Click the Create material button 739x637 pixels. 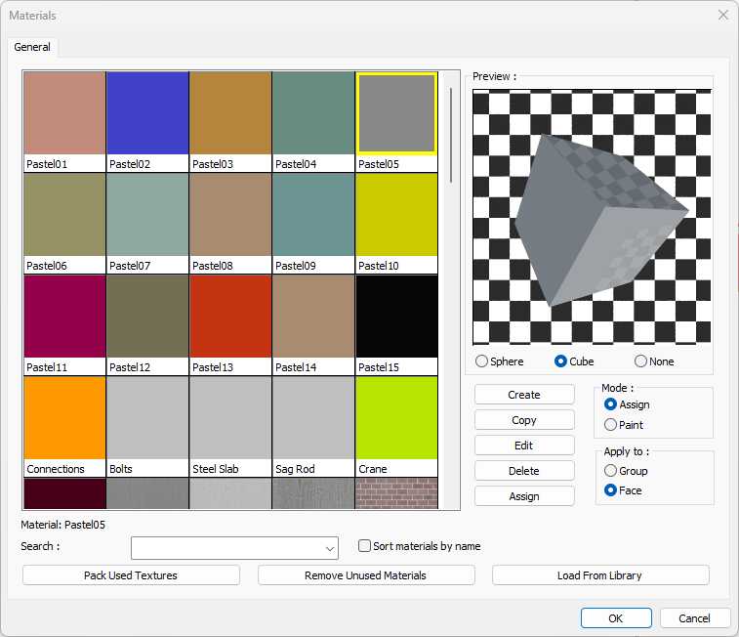pyautogui.click(x=524, y=395)
